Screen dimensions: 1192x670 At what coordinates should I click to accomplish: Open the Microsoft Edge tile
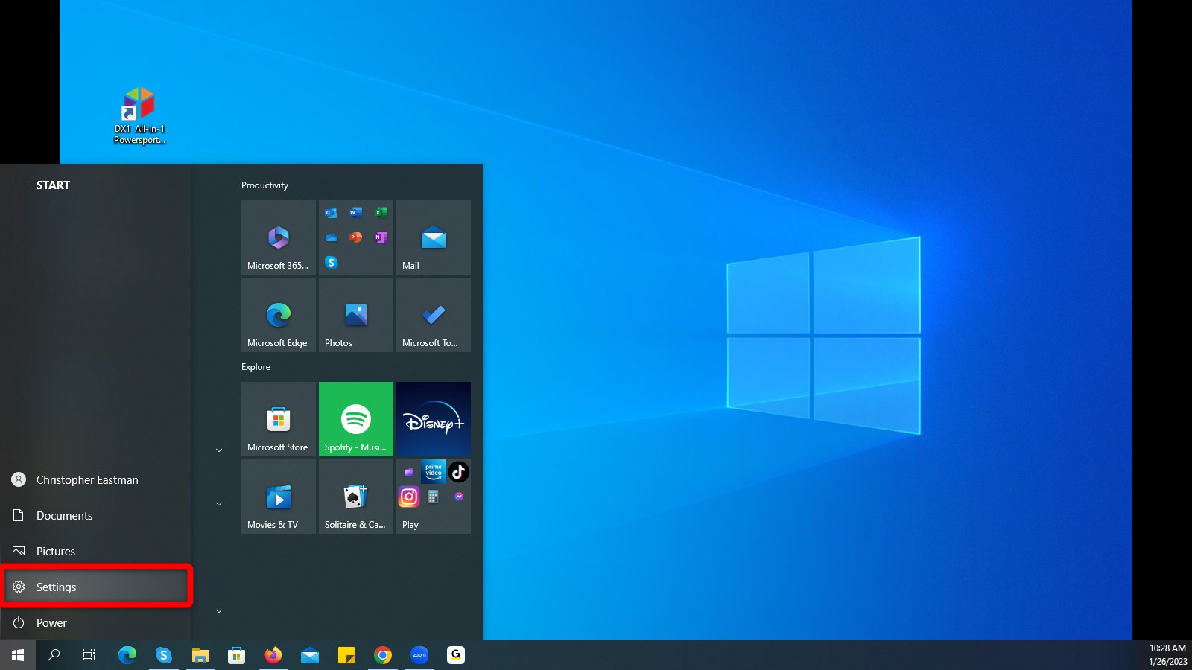click(x=279, y=315)
